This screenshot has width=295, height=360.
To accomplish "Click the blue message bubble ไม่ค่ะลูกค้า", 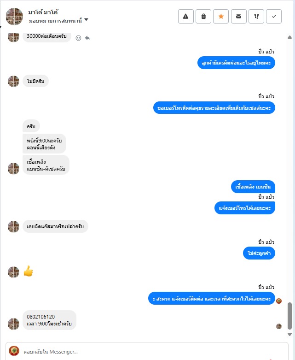I will click(259, 253).
